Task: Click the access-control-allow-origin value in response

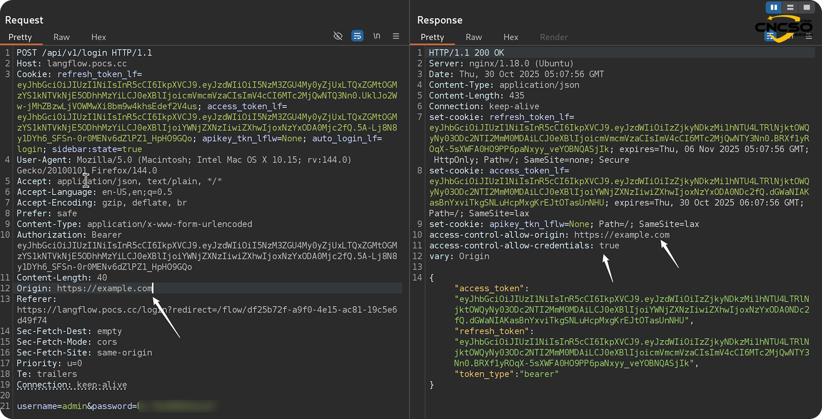Action: (x=621, y=235)
